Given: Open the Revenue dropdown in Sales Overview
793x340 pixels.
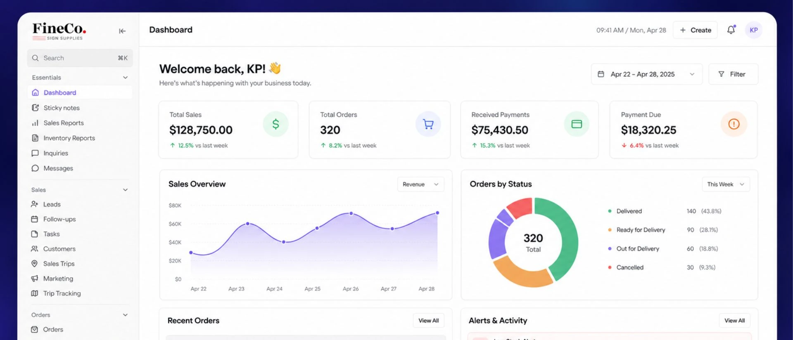Looking at the screenshot, I should (x=420, y=184).
